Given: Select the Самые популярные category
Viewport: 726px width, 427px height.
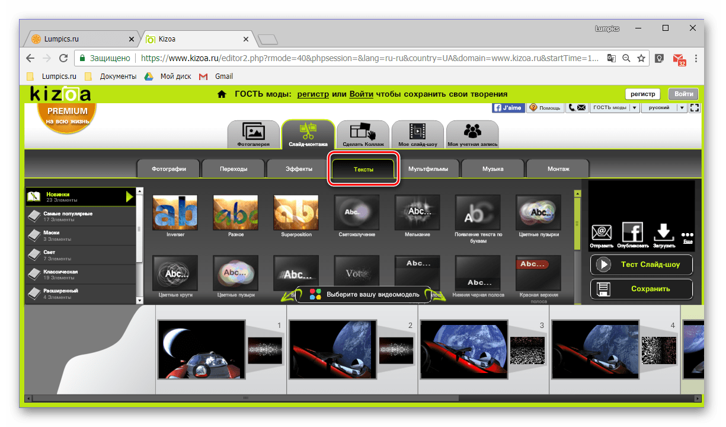Looking at the screenshot, I should coord(81,216).
